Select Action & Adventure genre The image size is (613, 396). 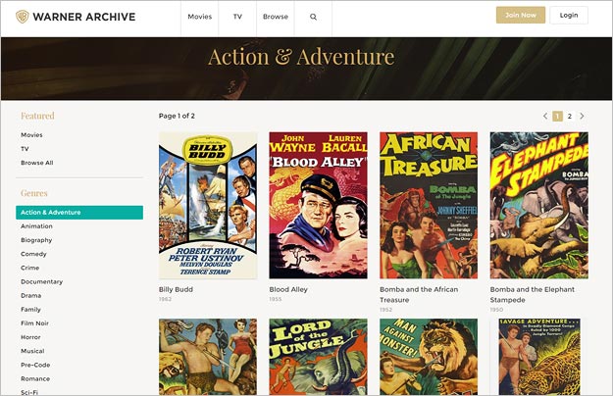(x=79, y=212)
